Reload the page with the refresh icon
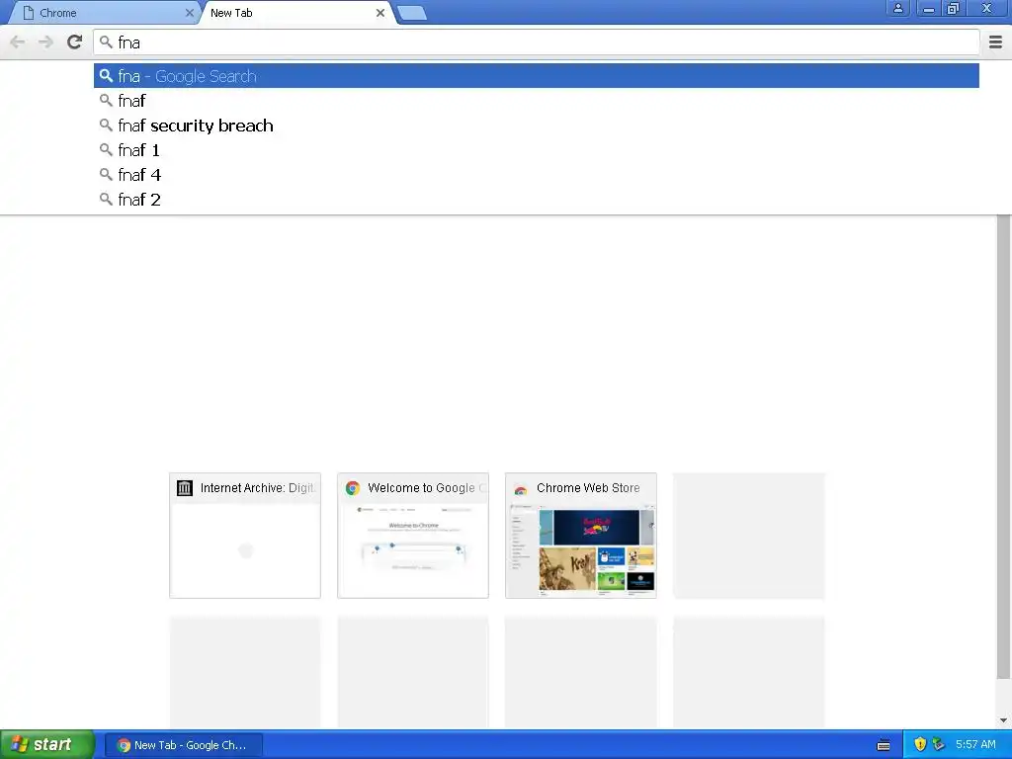The height and width of the screenshot is (759, 1012). coord(75,42)
